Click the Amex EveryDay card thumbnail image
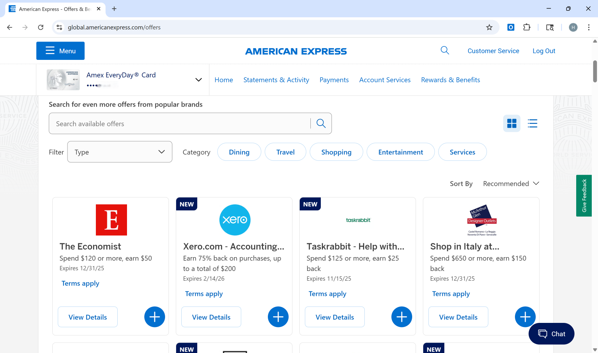The width and height of the screenshot is (598, 353). 63,80
